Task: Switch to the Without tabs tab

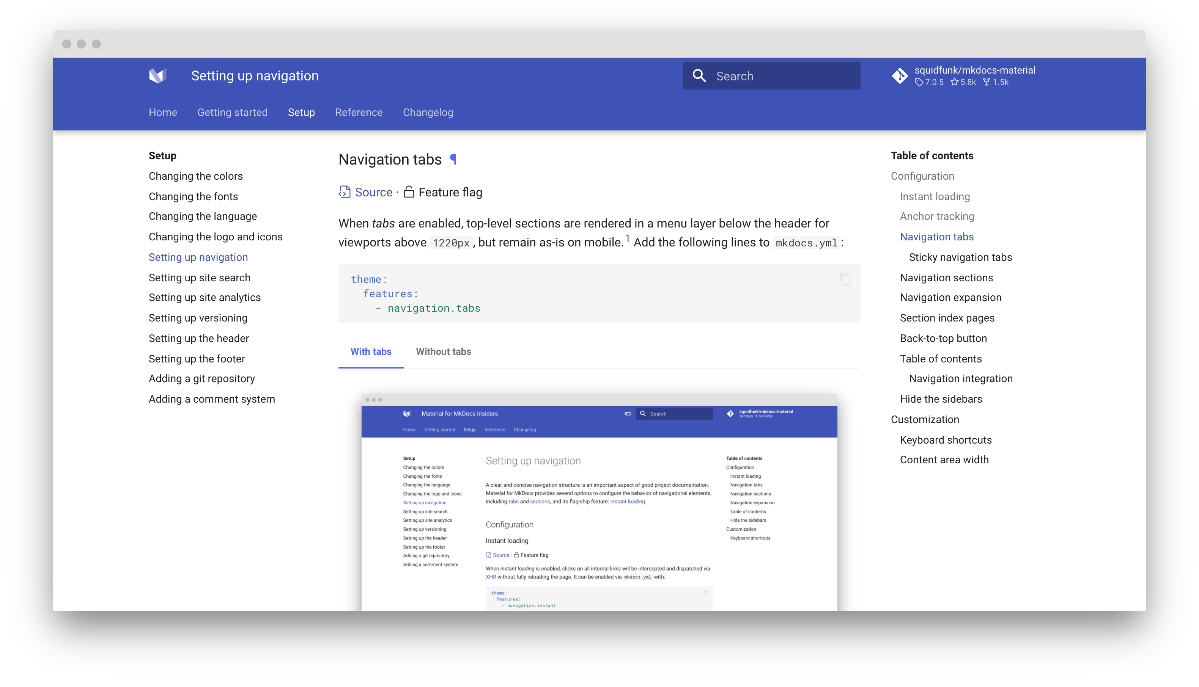Action: [443, 351]
